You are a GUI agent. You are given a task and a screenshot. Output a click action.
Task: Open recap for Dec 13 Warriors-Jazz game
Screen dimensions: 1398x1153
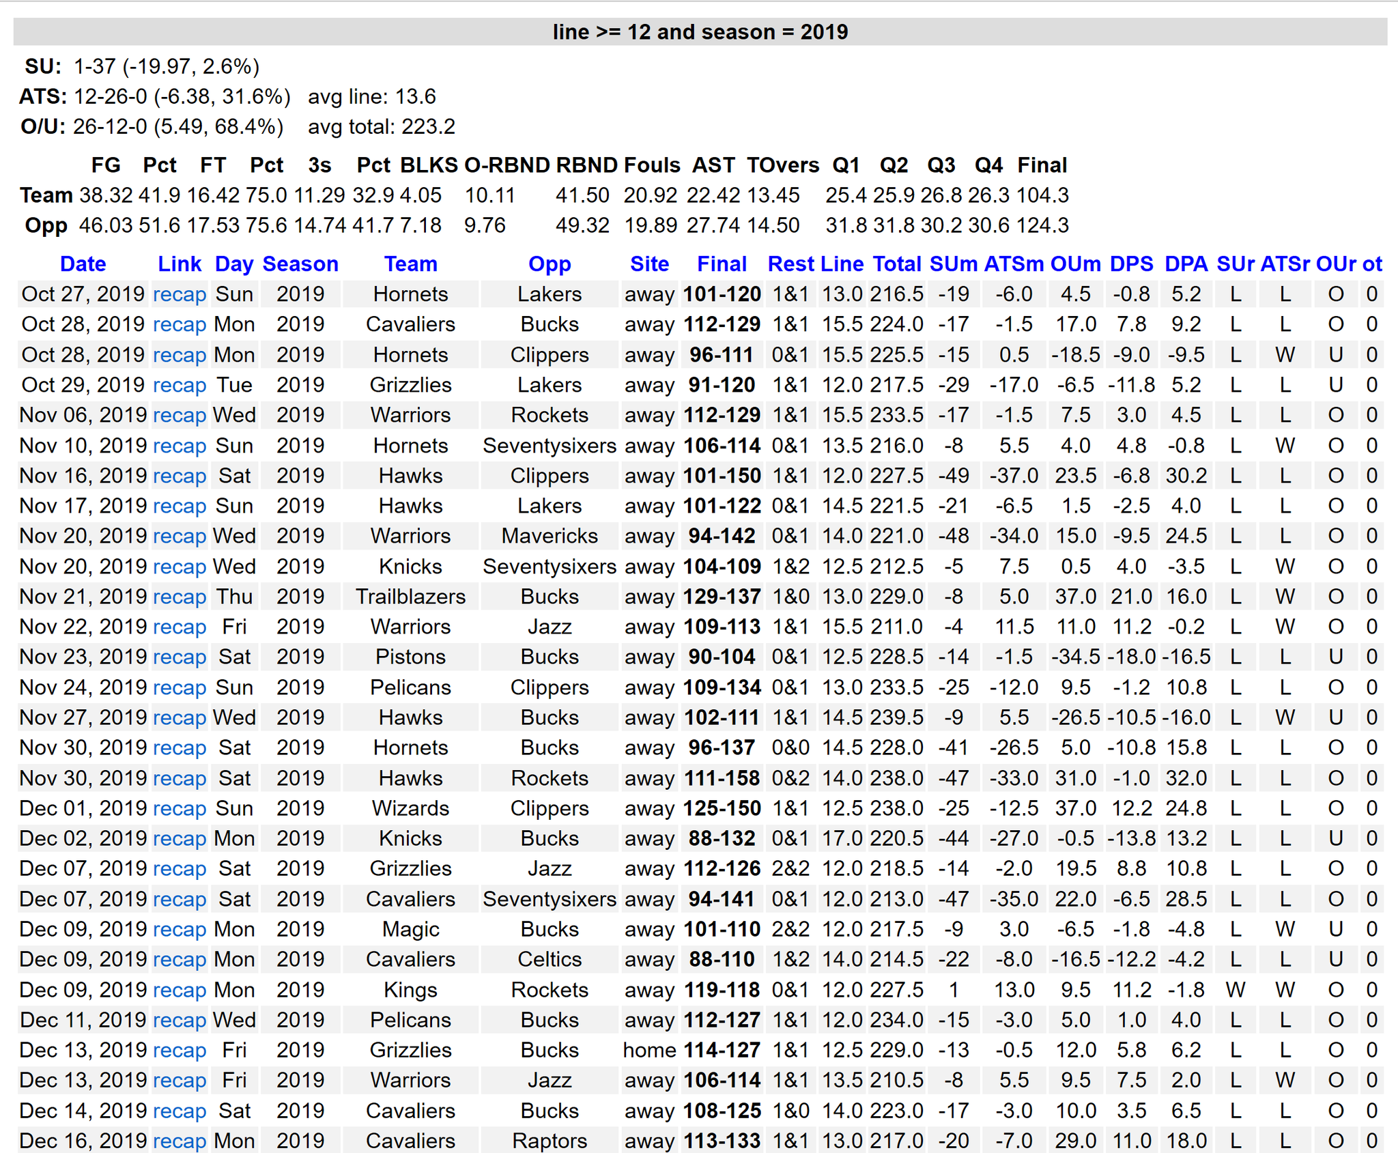click(x=180, y=1080)
